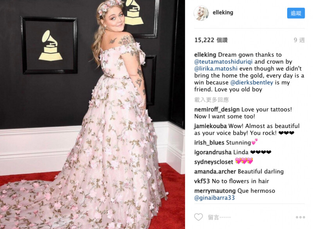The height and width of the screenshot is (229, 313).
Task: Click the elleking profile avatar
Action: (201, 13)
